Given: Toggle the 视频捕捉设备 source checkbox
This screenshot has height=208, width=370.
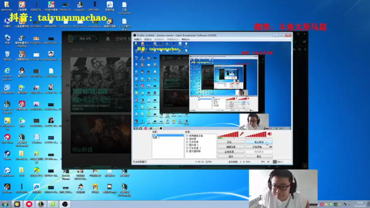Looking at the screenshot, I should [x=187, y=136].
